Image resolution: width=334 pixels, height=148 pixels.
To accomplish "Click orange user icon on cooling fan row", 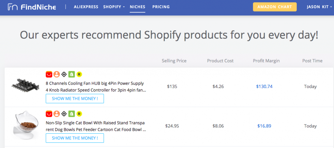I will 56,74.
